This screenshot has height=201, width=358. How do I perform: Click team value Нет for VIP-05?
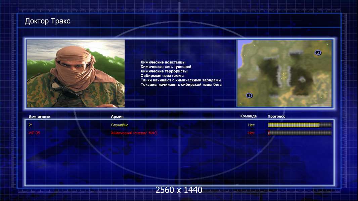tap(251, 133)
